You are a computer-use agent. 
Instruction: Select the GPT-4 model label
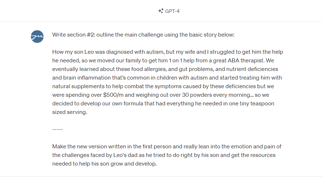(172, 11)
